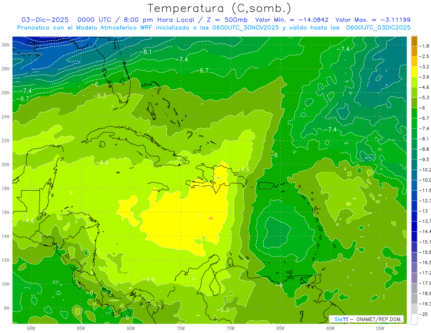Click the "-3.2" legend value
The width and height of the screenshot is (431, 333).
[x=425, y=67]
